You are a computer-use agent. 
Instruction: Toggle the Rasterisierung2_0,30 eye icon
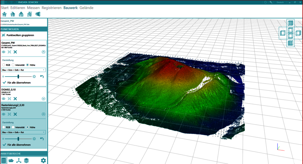tap(3, 114)
